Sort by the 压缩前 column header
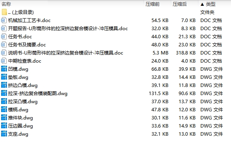 click(x=153, y=4)
